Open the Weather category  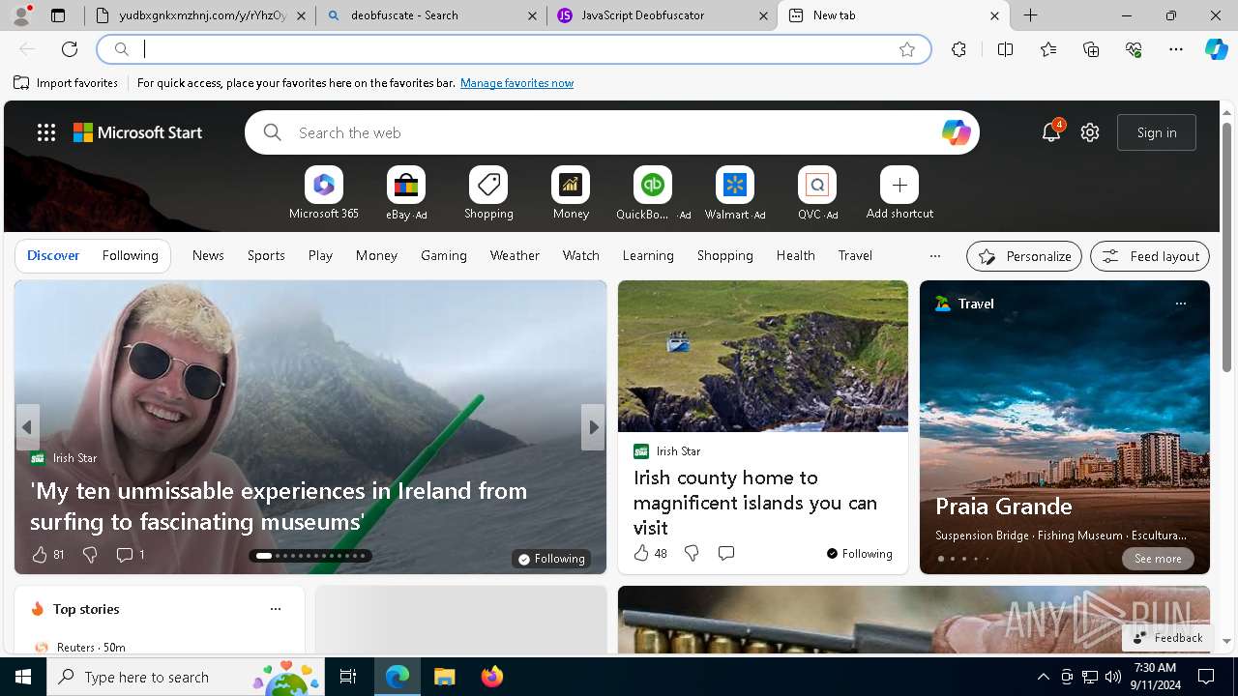point(515,255)
